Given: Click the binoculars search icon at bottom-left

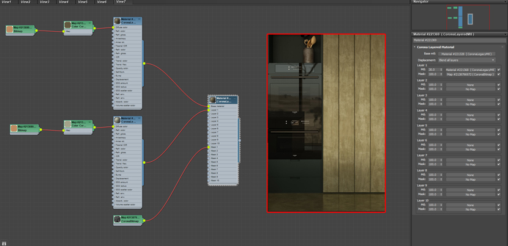Looking at the screenshot, I should point(4,243).
